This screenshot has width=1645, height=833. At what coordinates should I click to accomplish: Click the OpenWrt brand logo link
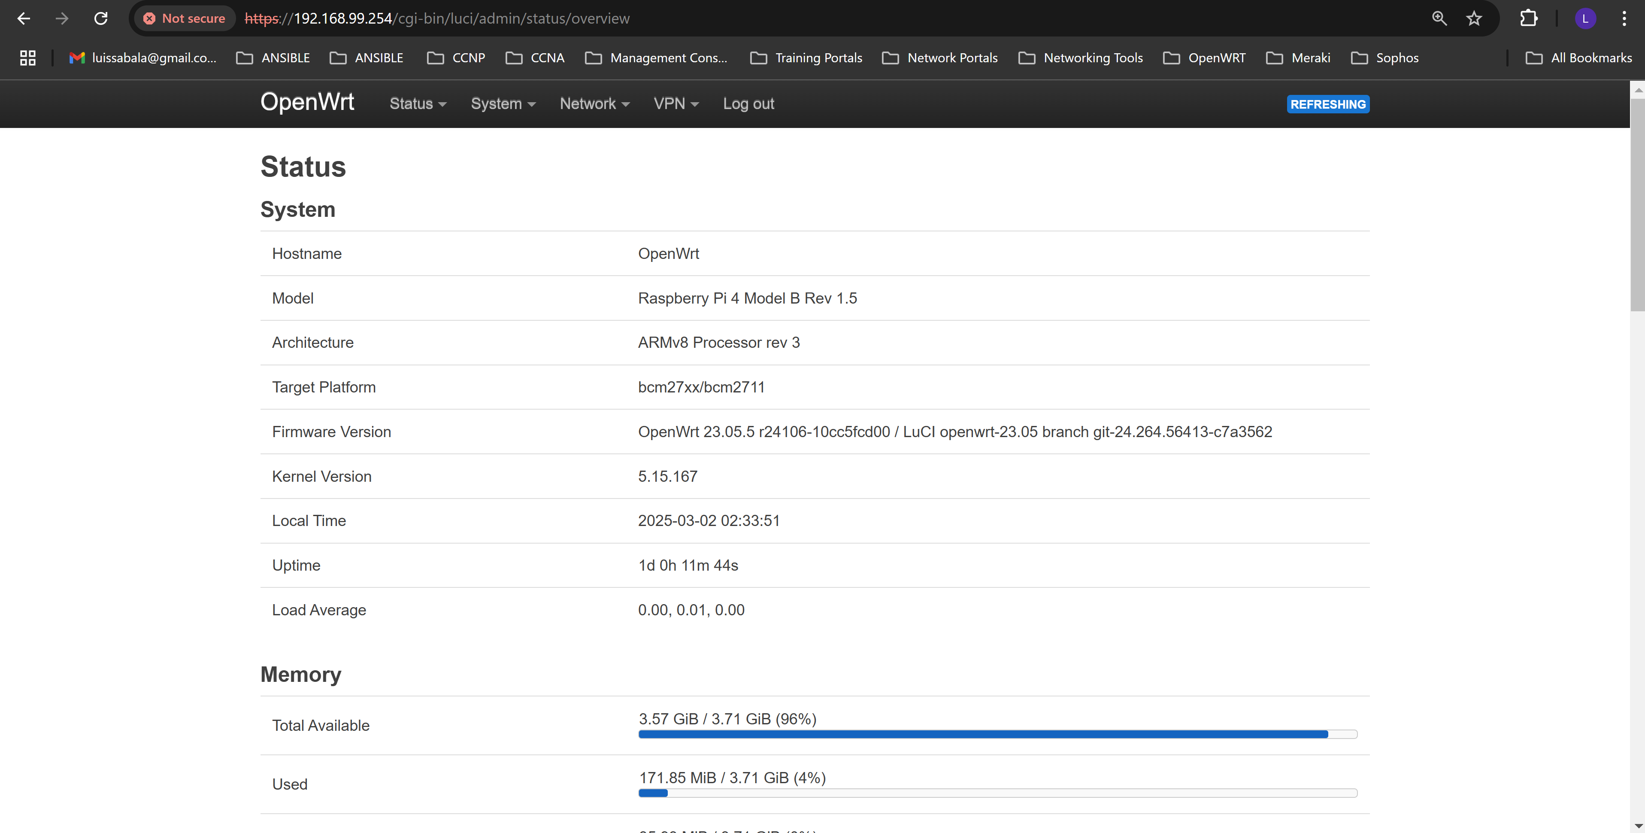(307, 102)
